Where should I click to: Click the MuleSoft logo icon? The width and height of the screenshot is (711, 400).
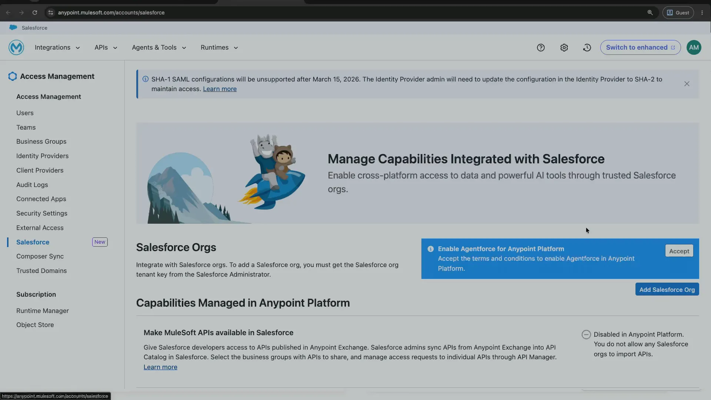tap(16, 47)
